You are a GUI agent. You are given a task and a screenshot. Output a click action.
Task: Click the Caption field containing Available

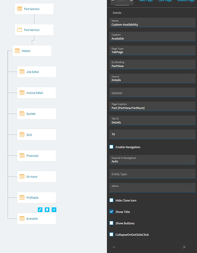point(152,36)
